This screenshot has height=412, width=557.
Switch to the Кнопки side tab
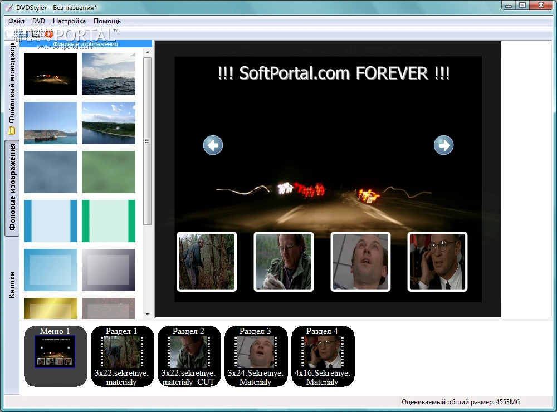[x=12, y=285]
